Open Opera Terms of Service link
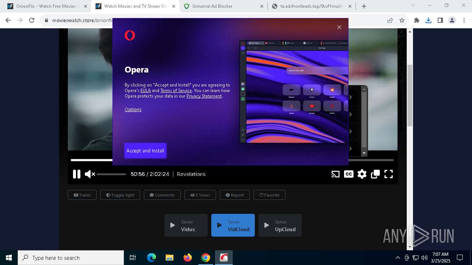 tap(176, 91)
